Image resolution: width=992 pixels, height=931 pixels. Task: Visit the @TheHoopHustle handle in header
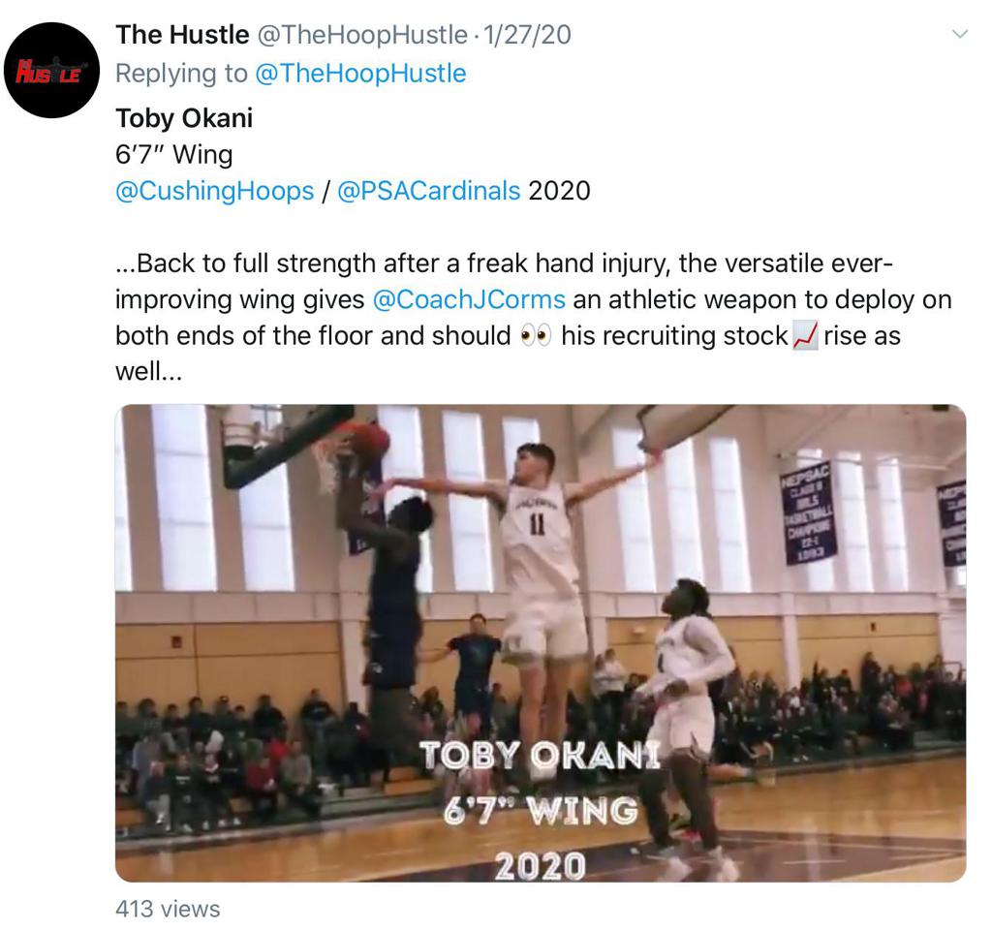pos(361,35)
